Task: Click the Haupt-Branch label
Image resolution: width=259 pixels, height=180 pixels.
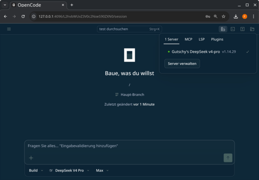Action: [132, 94]
